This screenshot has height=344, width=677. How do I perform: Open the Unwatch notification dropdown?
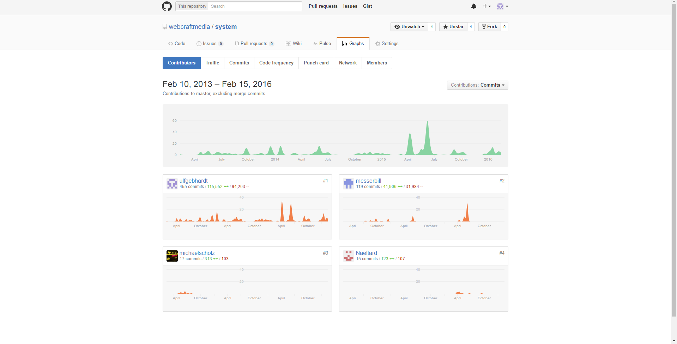tap(409, 27)
